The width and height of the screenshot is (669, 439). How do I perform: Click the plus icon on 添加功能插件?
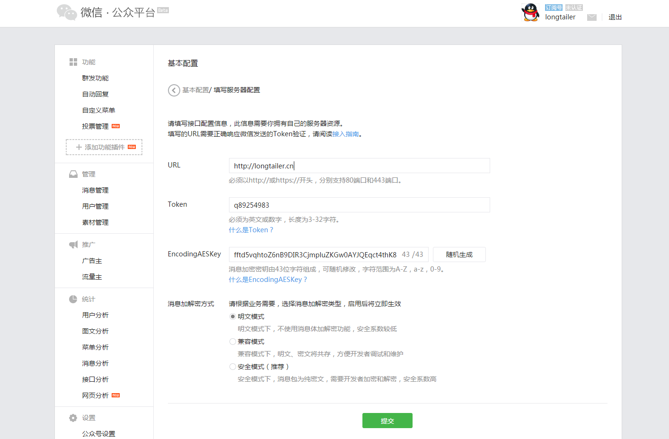click(79, 147)
